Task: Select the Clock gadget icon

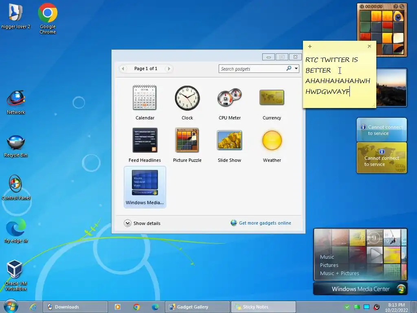Action: 187,98
